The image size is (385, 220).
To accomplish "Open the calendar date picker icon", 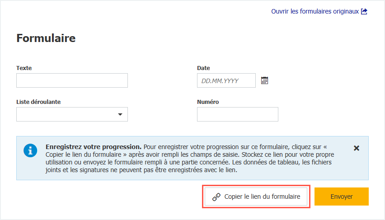I will click(x=265, y=80).
